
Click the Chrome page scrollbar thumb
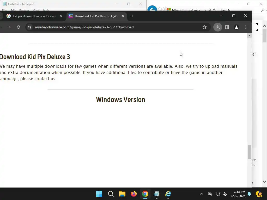(x=249, y=152)
